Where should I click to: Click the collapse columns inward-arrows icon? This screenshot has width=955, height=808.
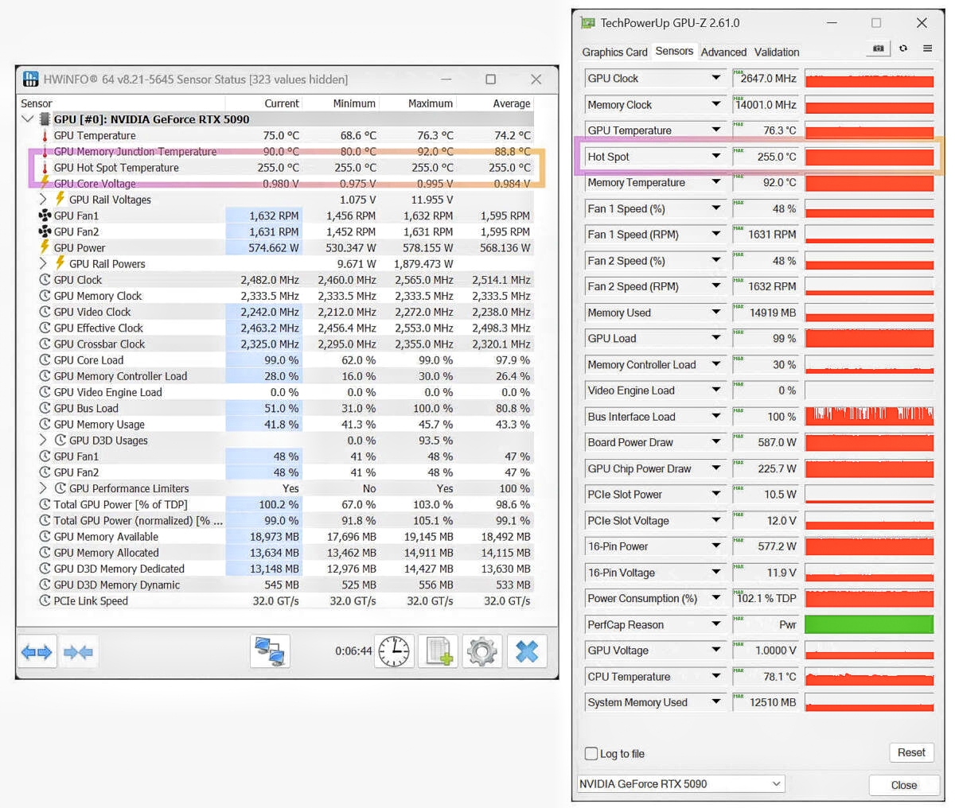[78, 652]
